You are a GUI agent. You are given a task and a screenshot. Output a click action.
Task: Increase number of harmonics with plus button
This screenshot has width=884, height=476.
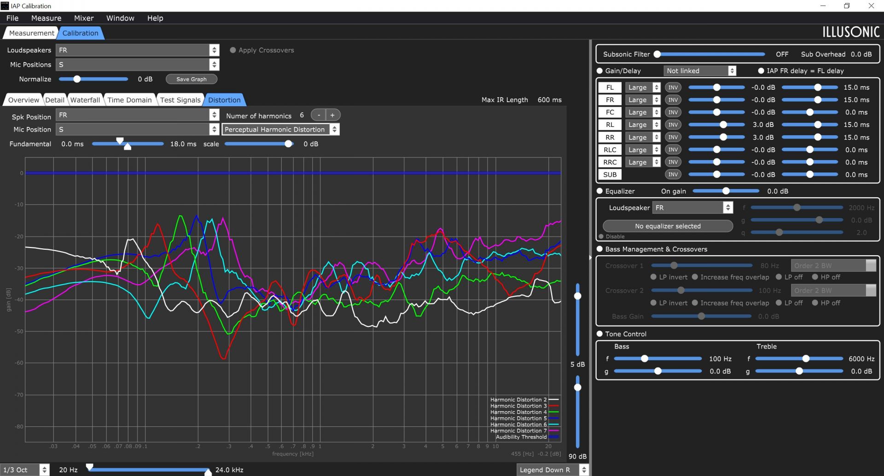pyautogui.click(x=332, y=115)
